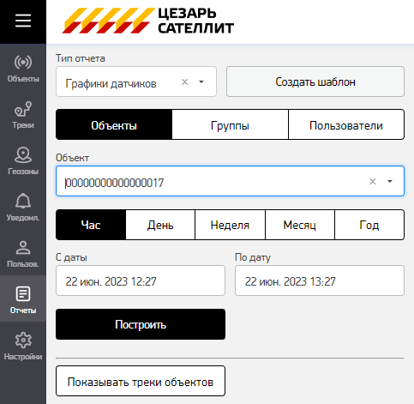414x404 pixels.
Task: Open the С даты date field
Action: click(141, 280)
